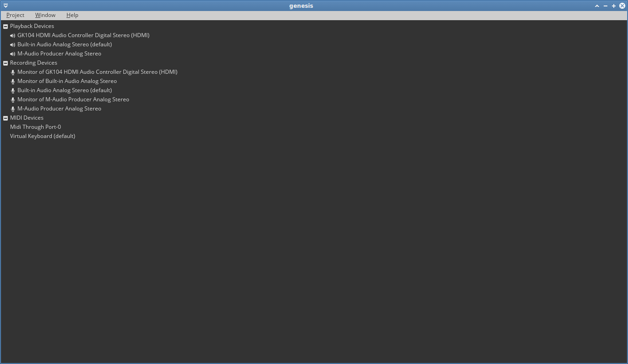This screenshot has height=364, width=628.
Task: Select Built-in Audio Analog Stereo (default) recording device
Action: click(x=65, y=90)
